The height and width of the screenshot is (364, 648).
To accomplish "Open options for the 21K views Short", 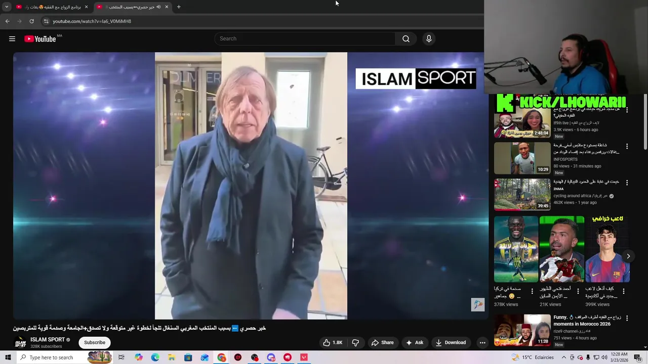I will coord(578,291).
